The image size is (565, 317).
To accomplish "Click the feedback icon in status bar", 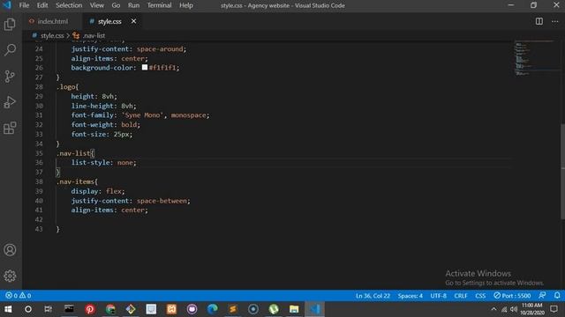I will (542, 296).
